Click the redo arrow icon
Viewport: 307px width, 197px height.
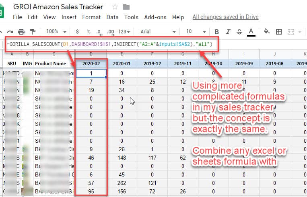click(10, 32)
